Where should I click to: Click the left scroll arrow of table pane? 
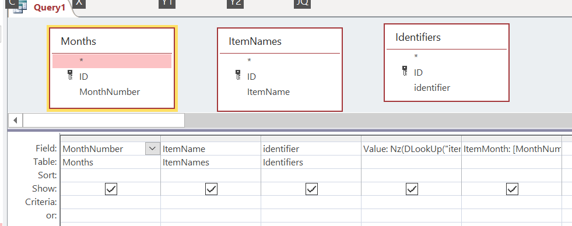pos(15,121)
